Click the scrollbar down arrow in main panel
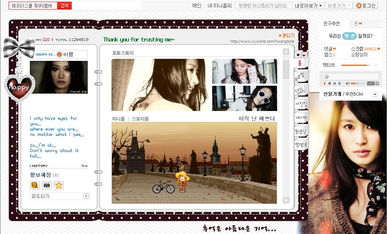 (x=286, y=200)
